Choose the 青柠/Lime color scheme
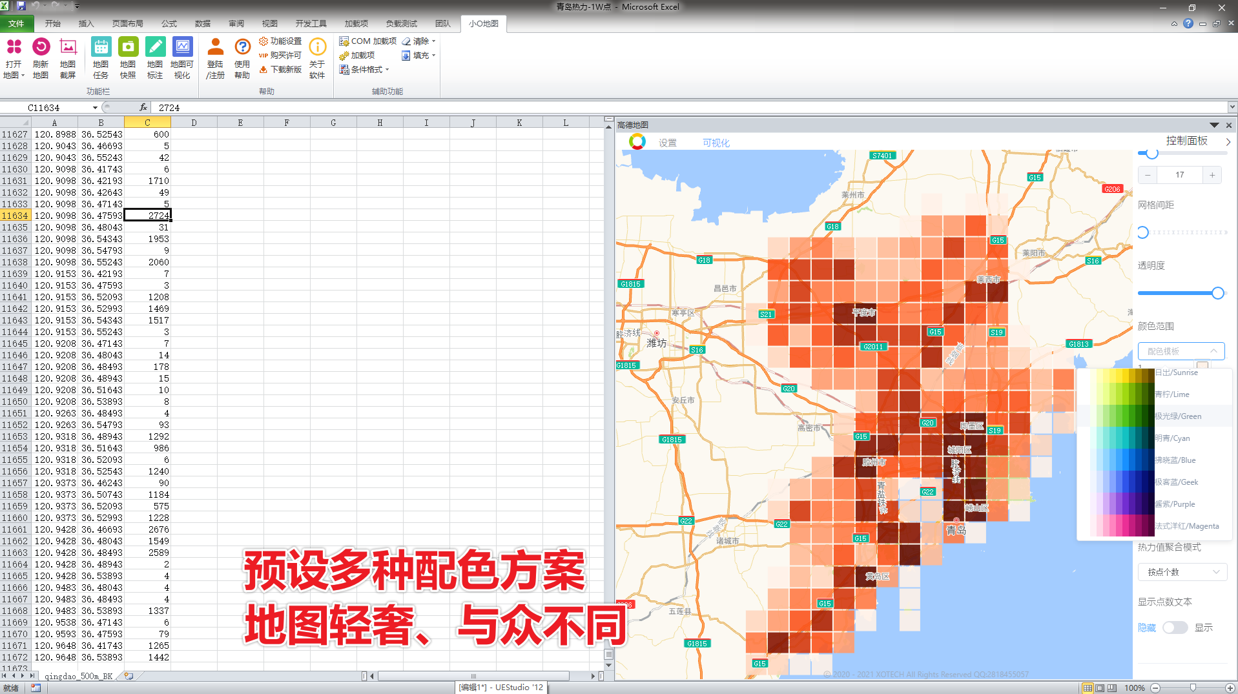The height and width of the screenshot is (694, 1238). point(1155,394)
